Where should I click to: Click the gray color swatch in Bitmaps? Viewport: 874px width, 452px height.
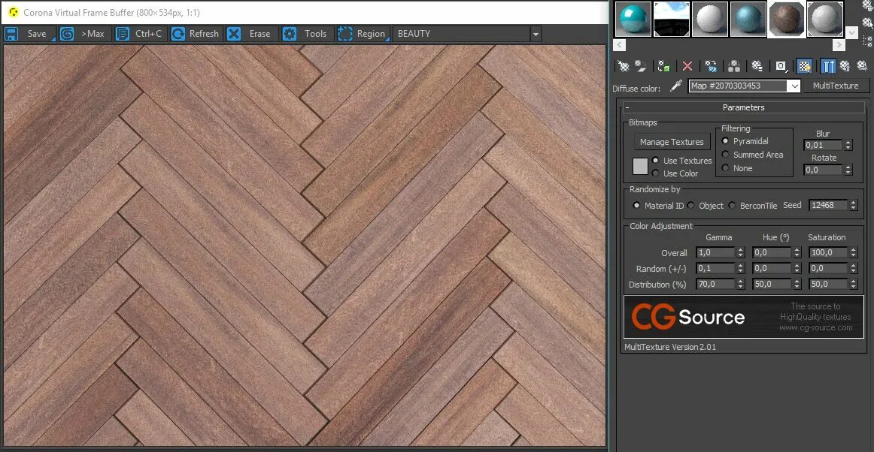(640, 166)
